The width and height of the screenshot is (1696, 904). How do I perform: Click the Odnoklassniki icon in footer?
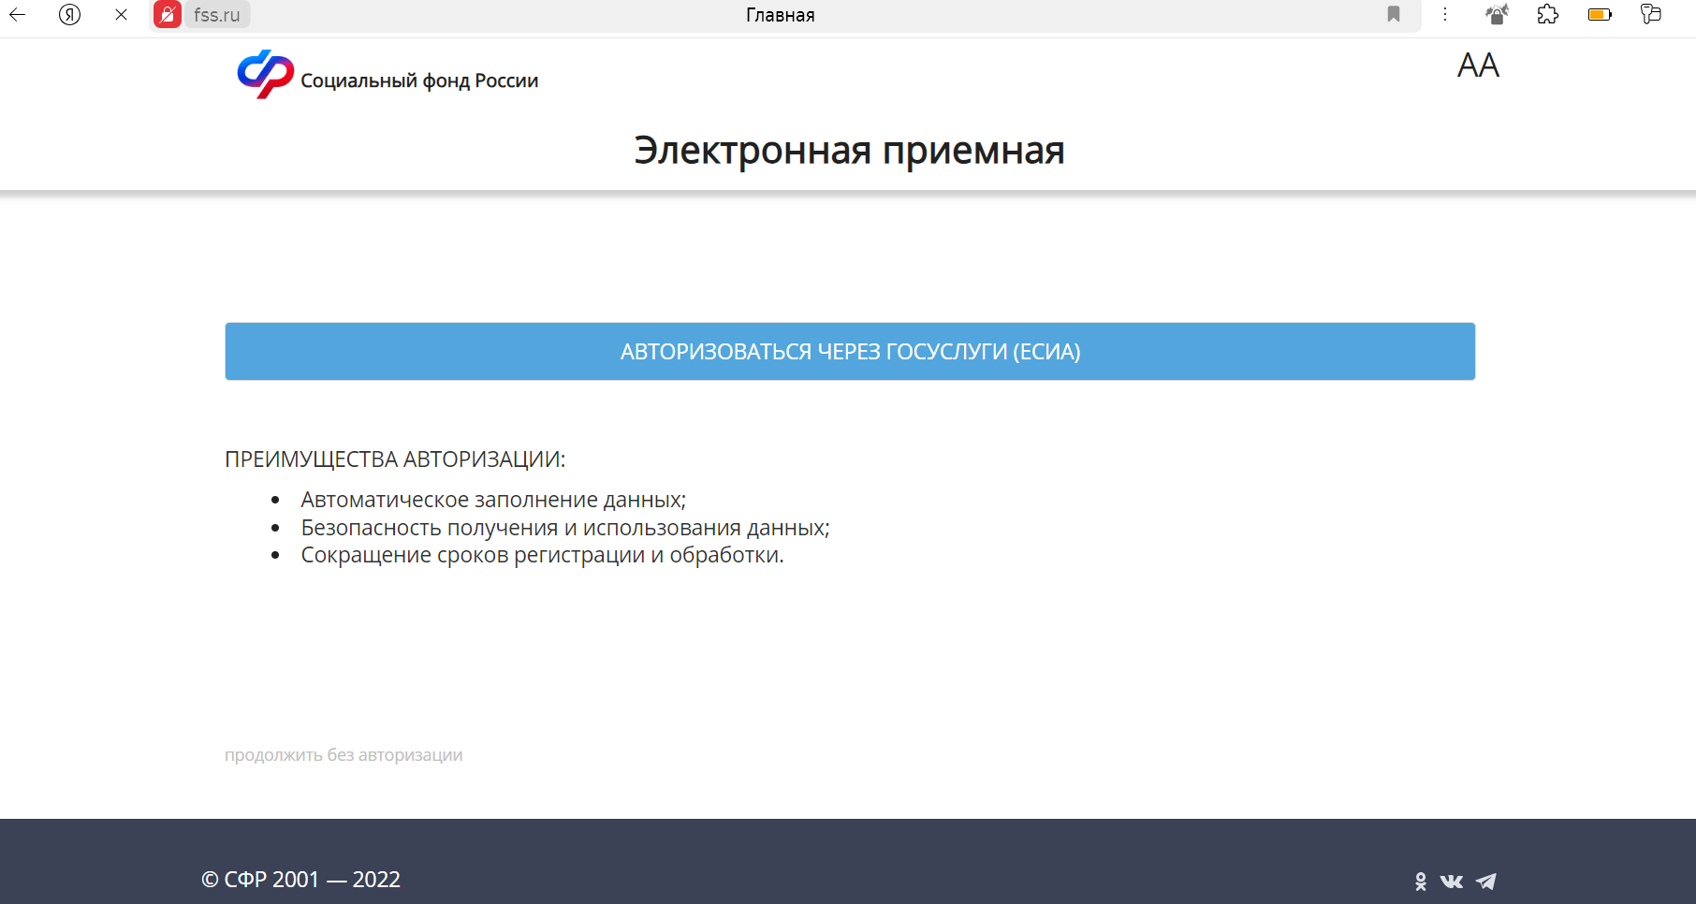tap(1422, 881)
